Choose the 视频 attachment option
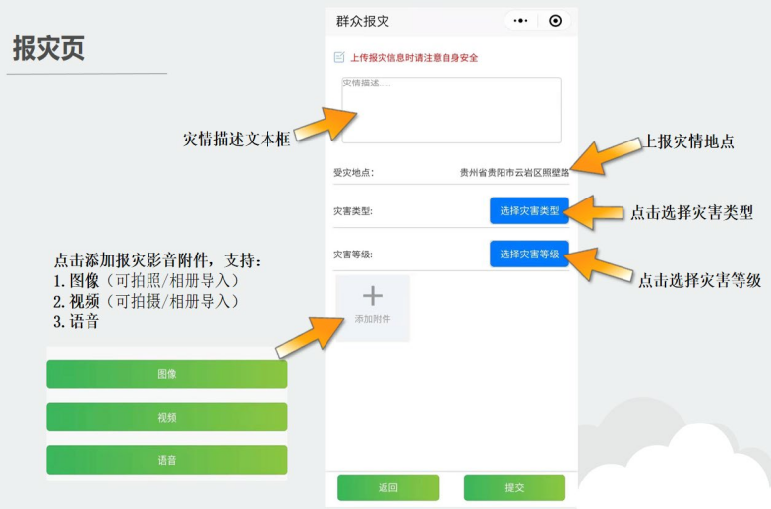Viewport: 771px width, 509px height. (167, 417)
